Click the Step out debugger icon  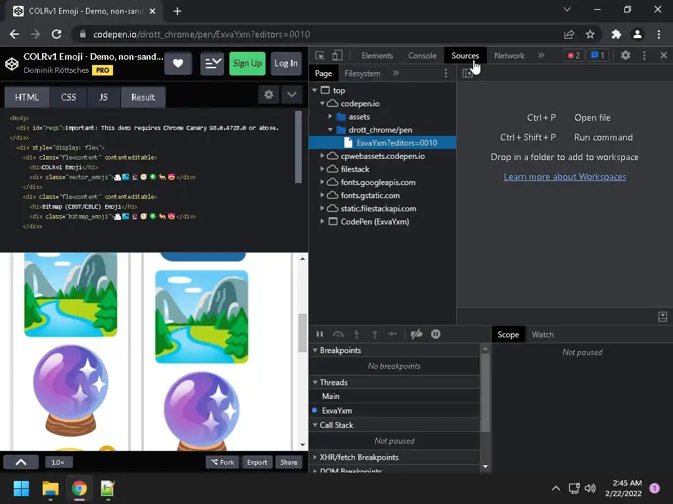(375, 334)
